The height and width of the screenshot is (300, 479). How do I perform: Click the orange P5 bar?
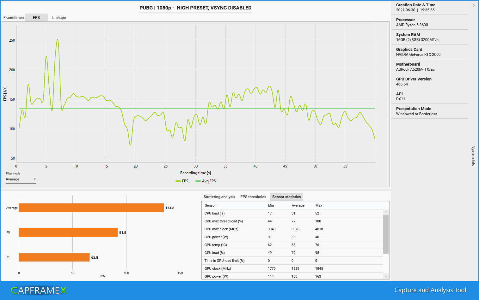pyautogui.click(x=68, y=232)
